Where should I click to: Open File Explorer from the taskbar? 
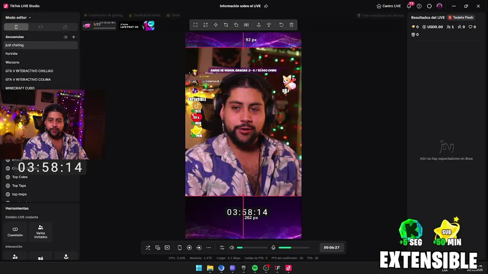[x=210, y=268]
